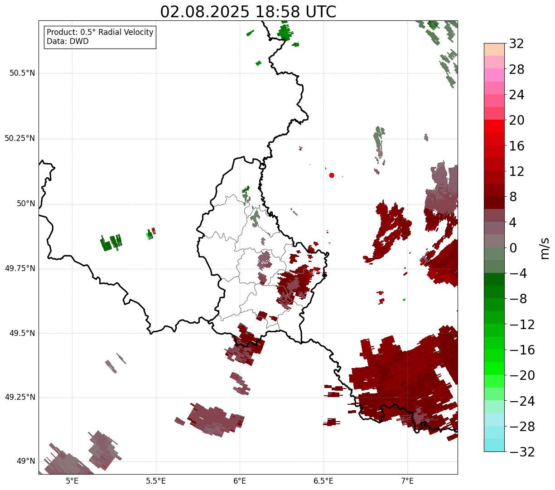Click the 'm/s' colorbar unit label
The image size is (555, 490).
[x=545, y=248]
